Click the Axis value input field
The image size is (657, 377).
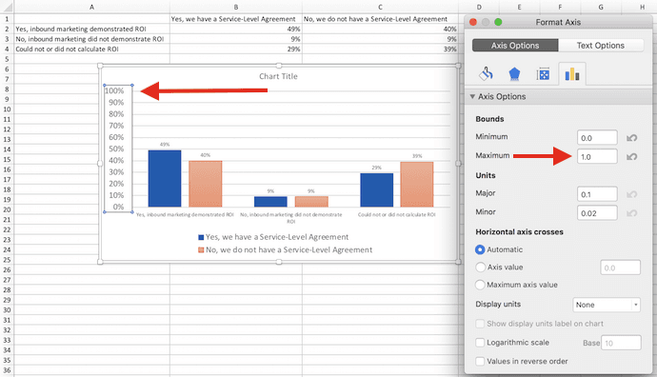click(620, 268)
